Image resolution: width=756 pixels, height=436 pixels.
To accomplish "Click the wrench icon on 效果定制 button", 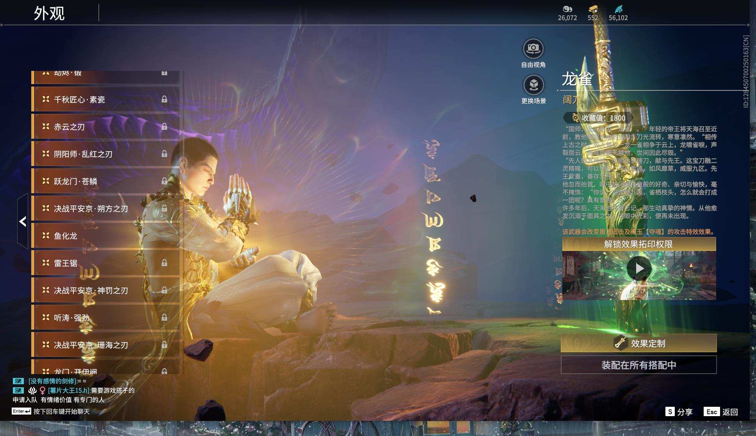I will pyautogui.click(x=620, y=343).
